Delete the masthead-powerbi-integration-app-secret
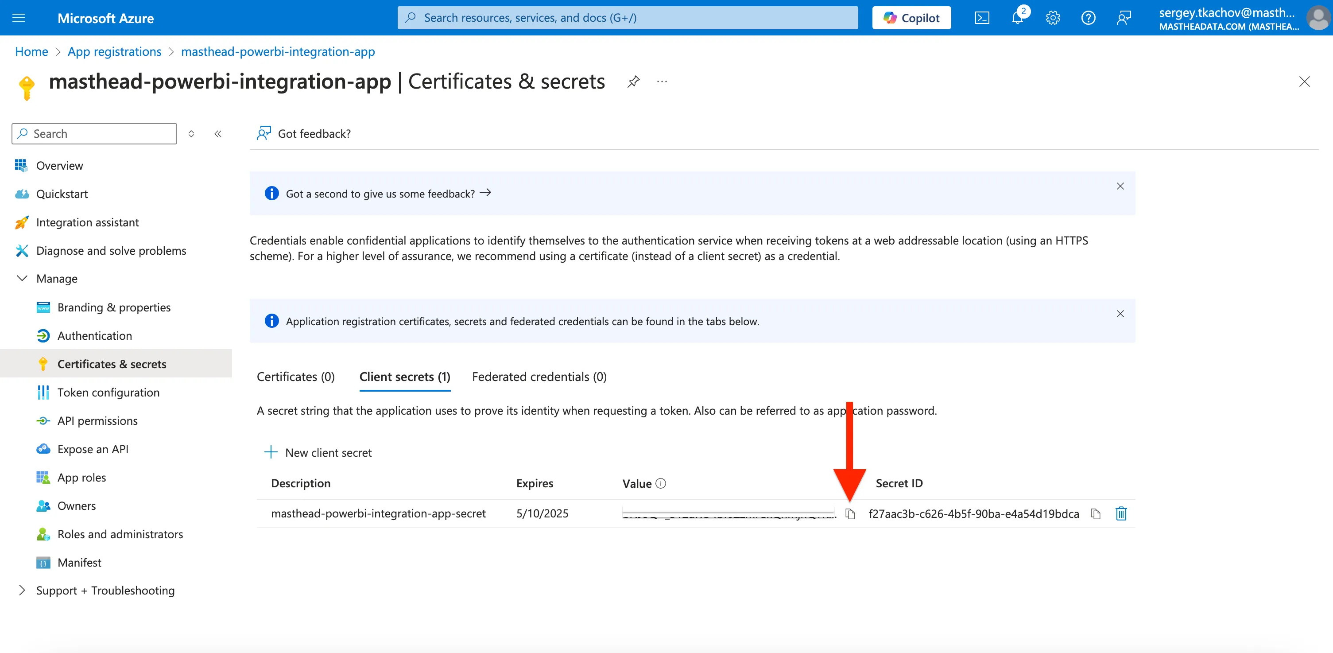 tap(1121, 514)
